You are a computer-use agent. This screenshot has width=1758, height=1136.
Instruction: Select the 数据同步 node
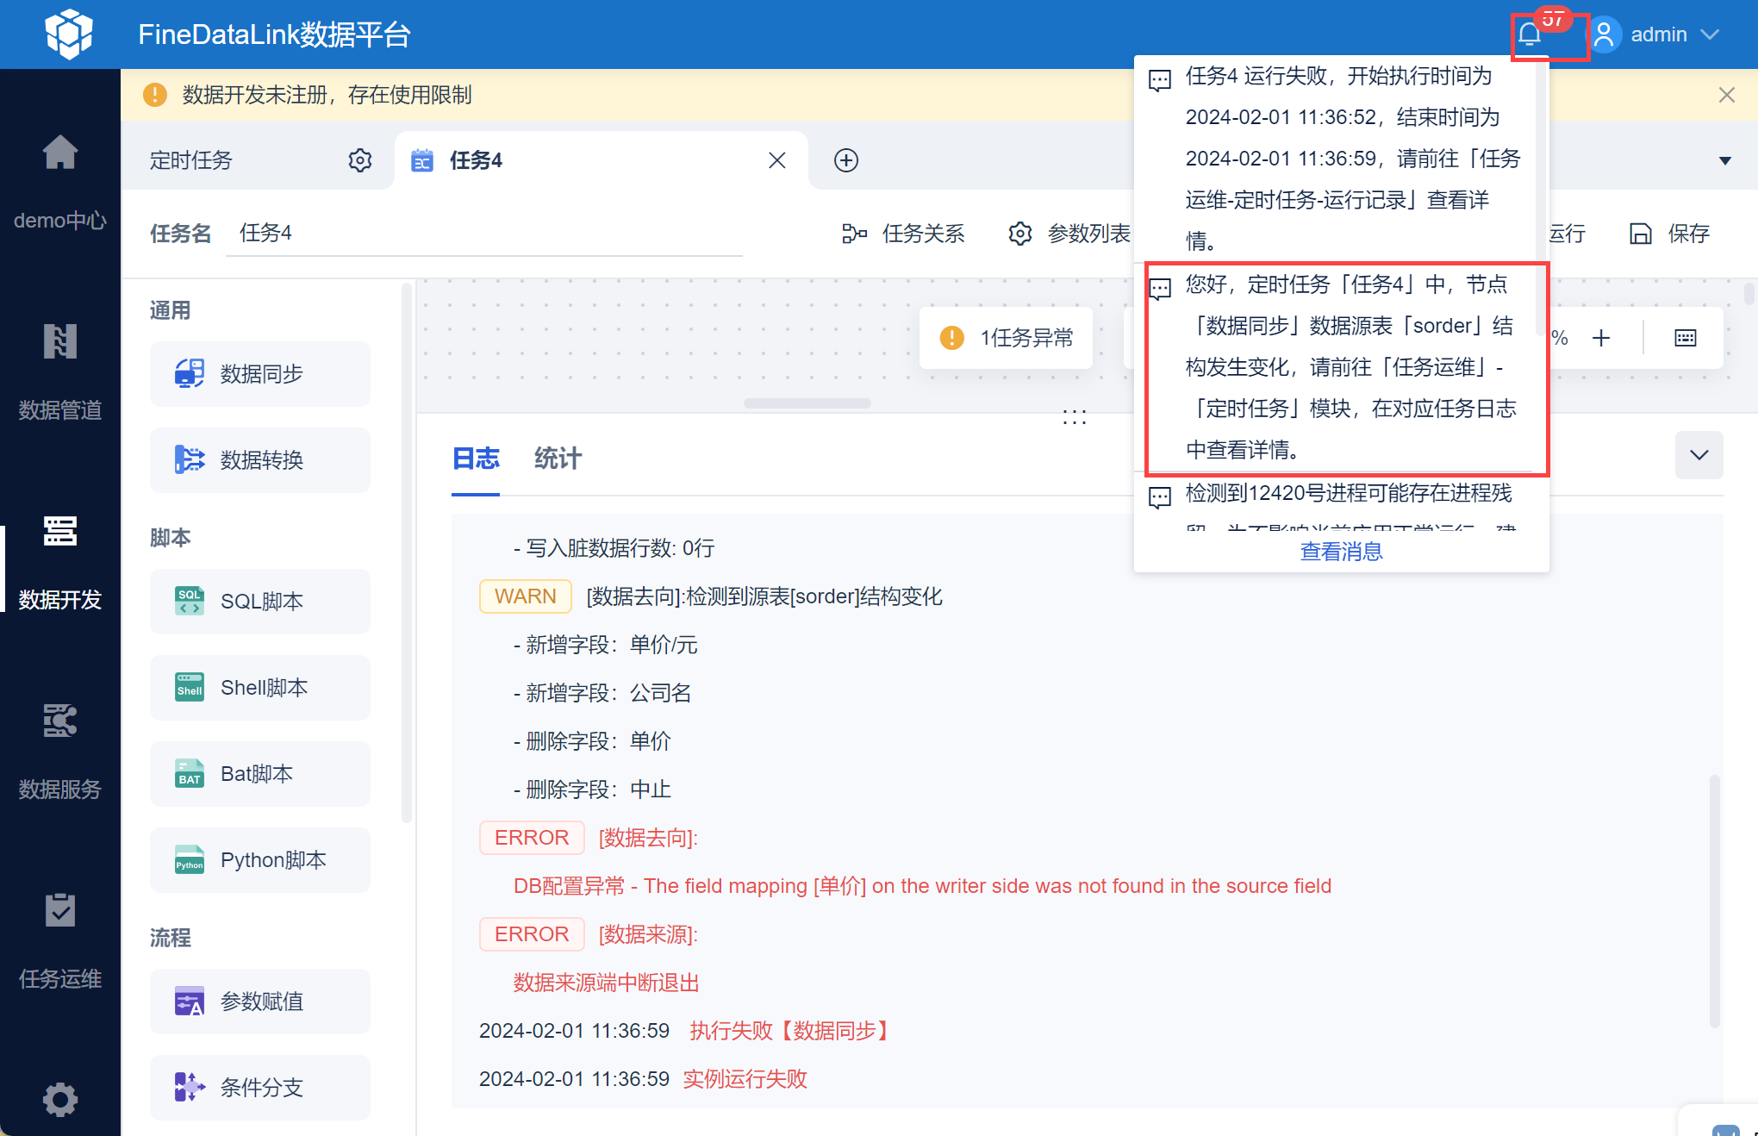[x=260, y=374]
